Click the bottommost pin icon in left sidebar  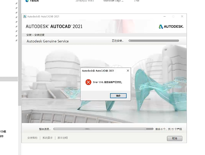17,41
